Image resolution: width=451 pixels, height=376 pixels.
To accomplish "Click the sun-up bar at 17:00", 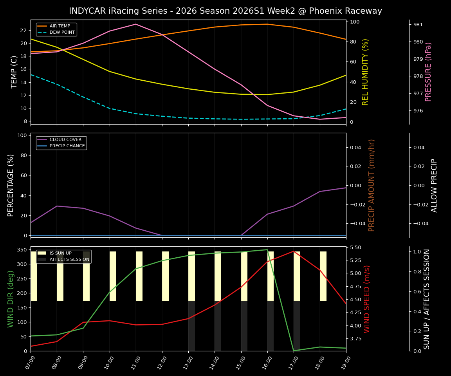I will pos(297,274).
